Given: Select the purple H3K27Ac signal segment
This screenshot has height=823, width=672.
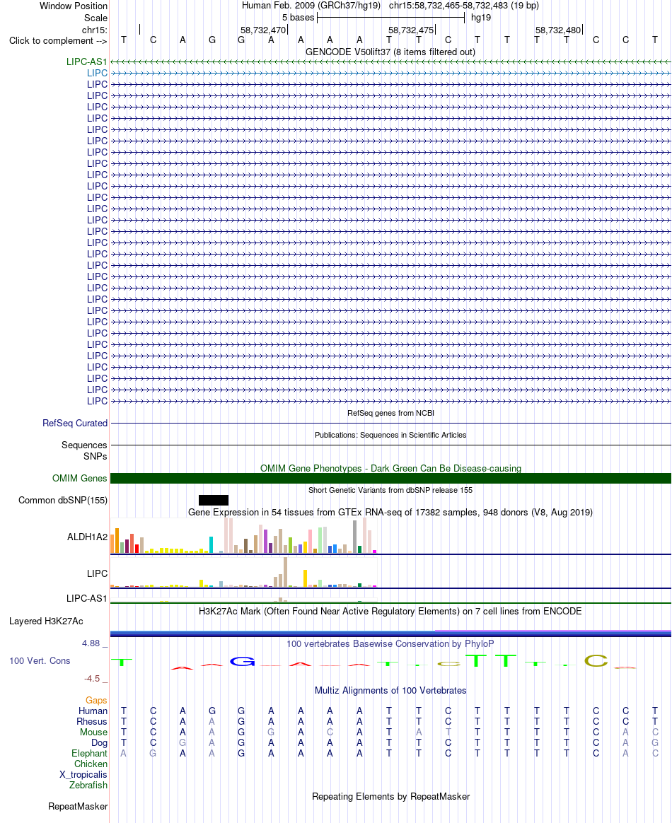Looking at the screenshot, I should click(x=553, y=631).
